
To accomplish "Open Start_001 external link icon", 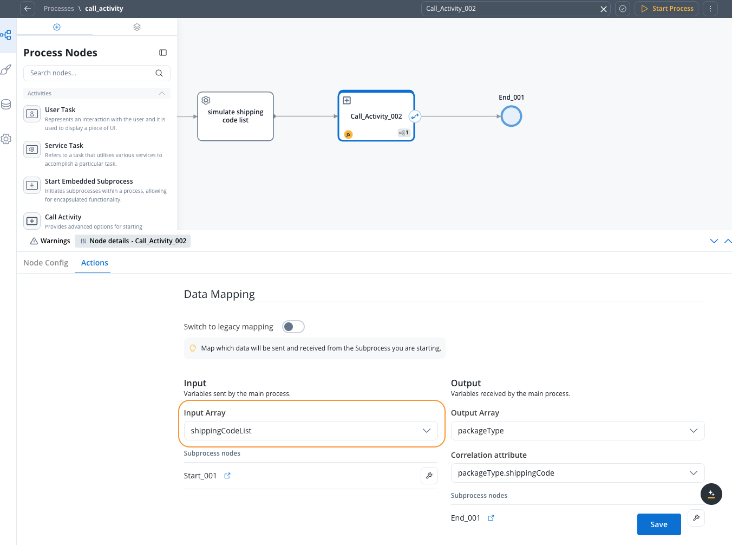I will (227, 476).
